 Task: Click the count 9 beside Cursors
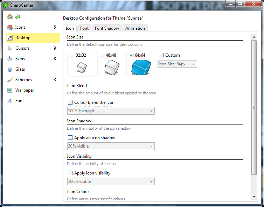(x=55, y=48)
